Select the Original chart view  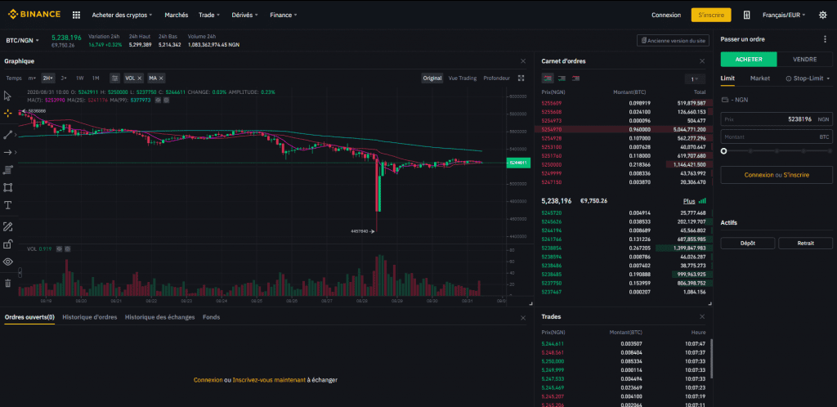click(x=432, y=78)
